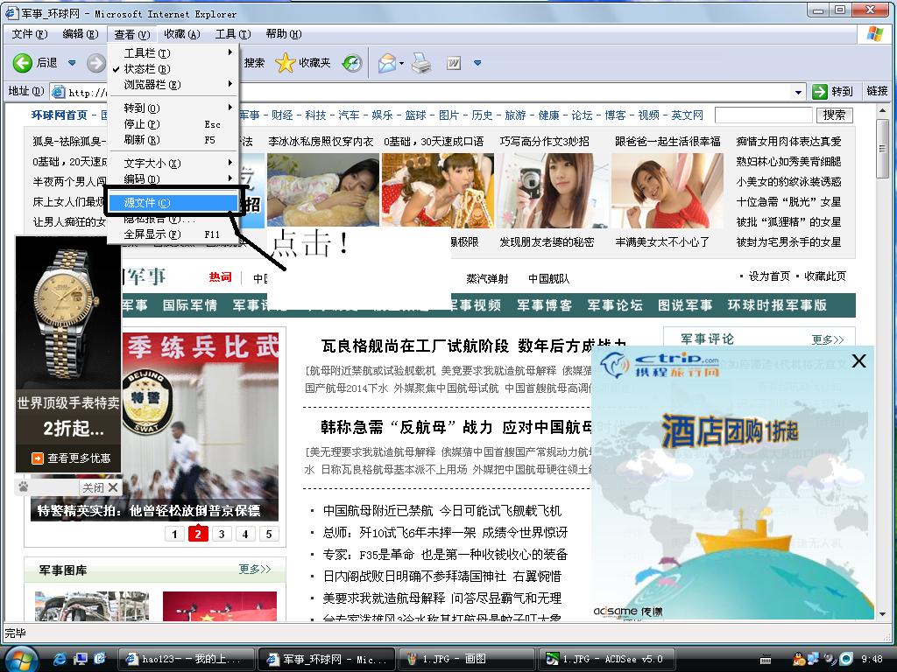Choose 停止(P) from the View menu

tap(173, 124)
